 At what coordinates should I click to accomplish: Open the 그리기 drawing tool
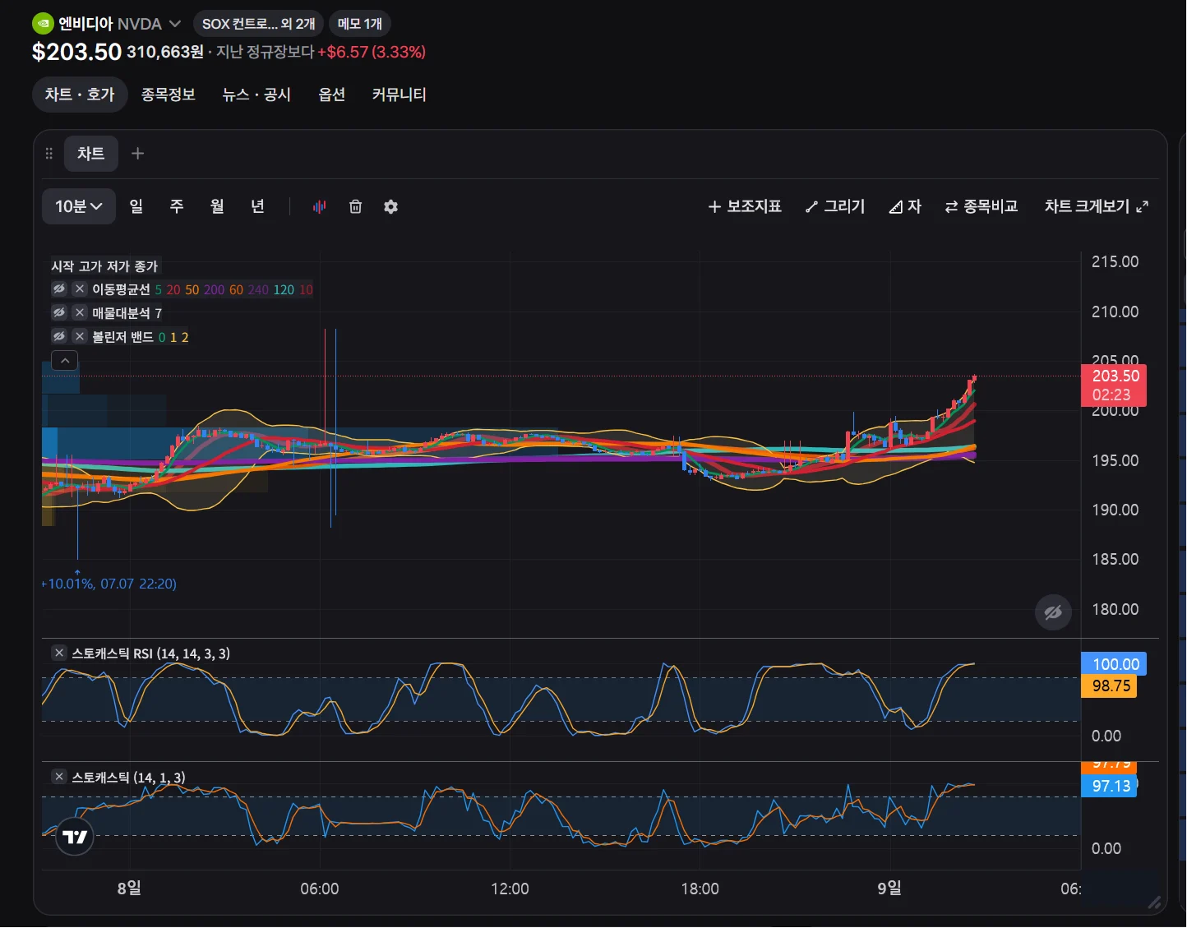point(835,206)
